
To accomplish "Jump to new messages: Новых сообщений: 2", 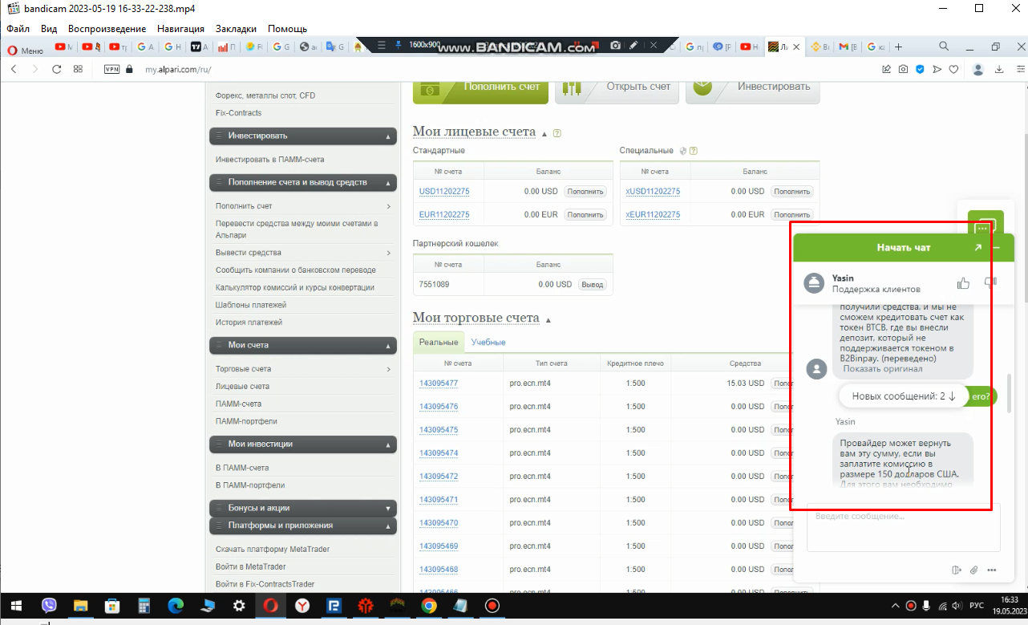I will coord(903,396).
